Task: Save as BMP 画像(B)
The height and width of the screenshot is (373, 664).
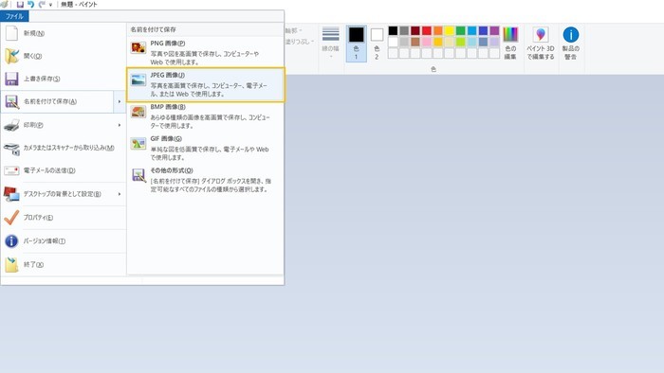Action: coord(206,116)
